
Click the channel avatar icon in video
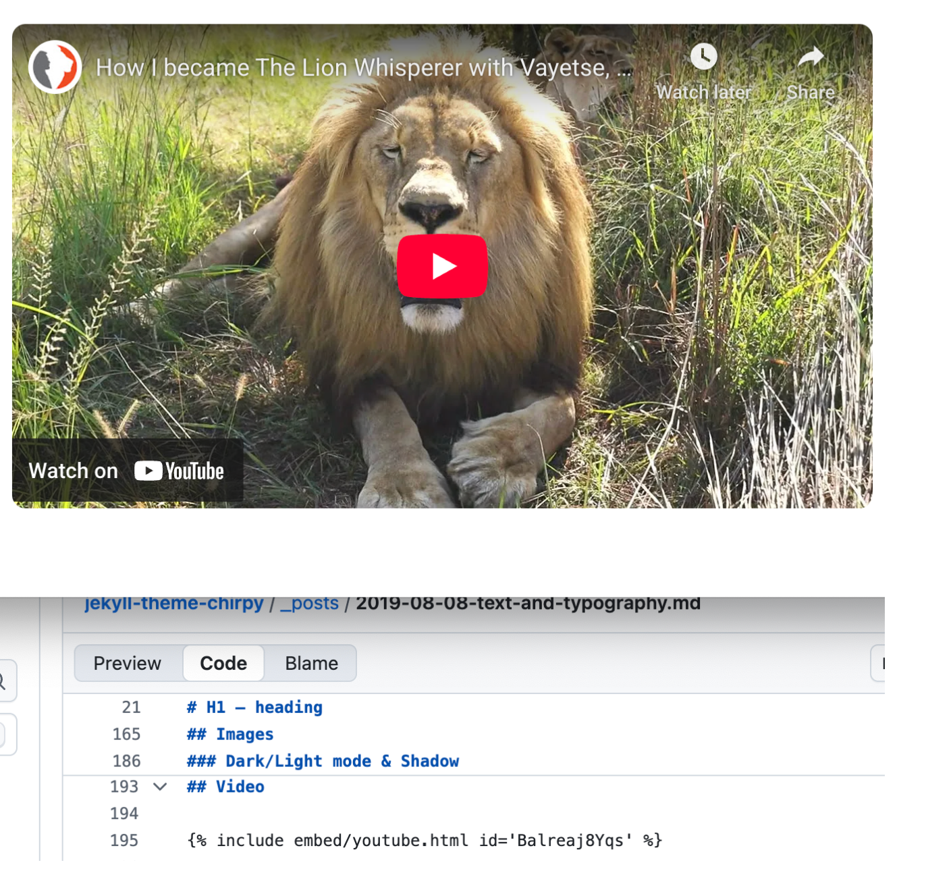click(x=55, y=67)
